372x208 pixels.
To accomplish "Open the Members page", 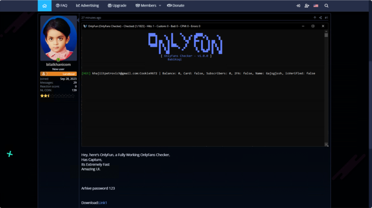I will [x=146, y=5].
